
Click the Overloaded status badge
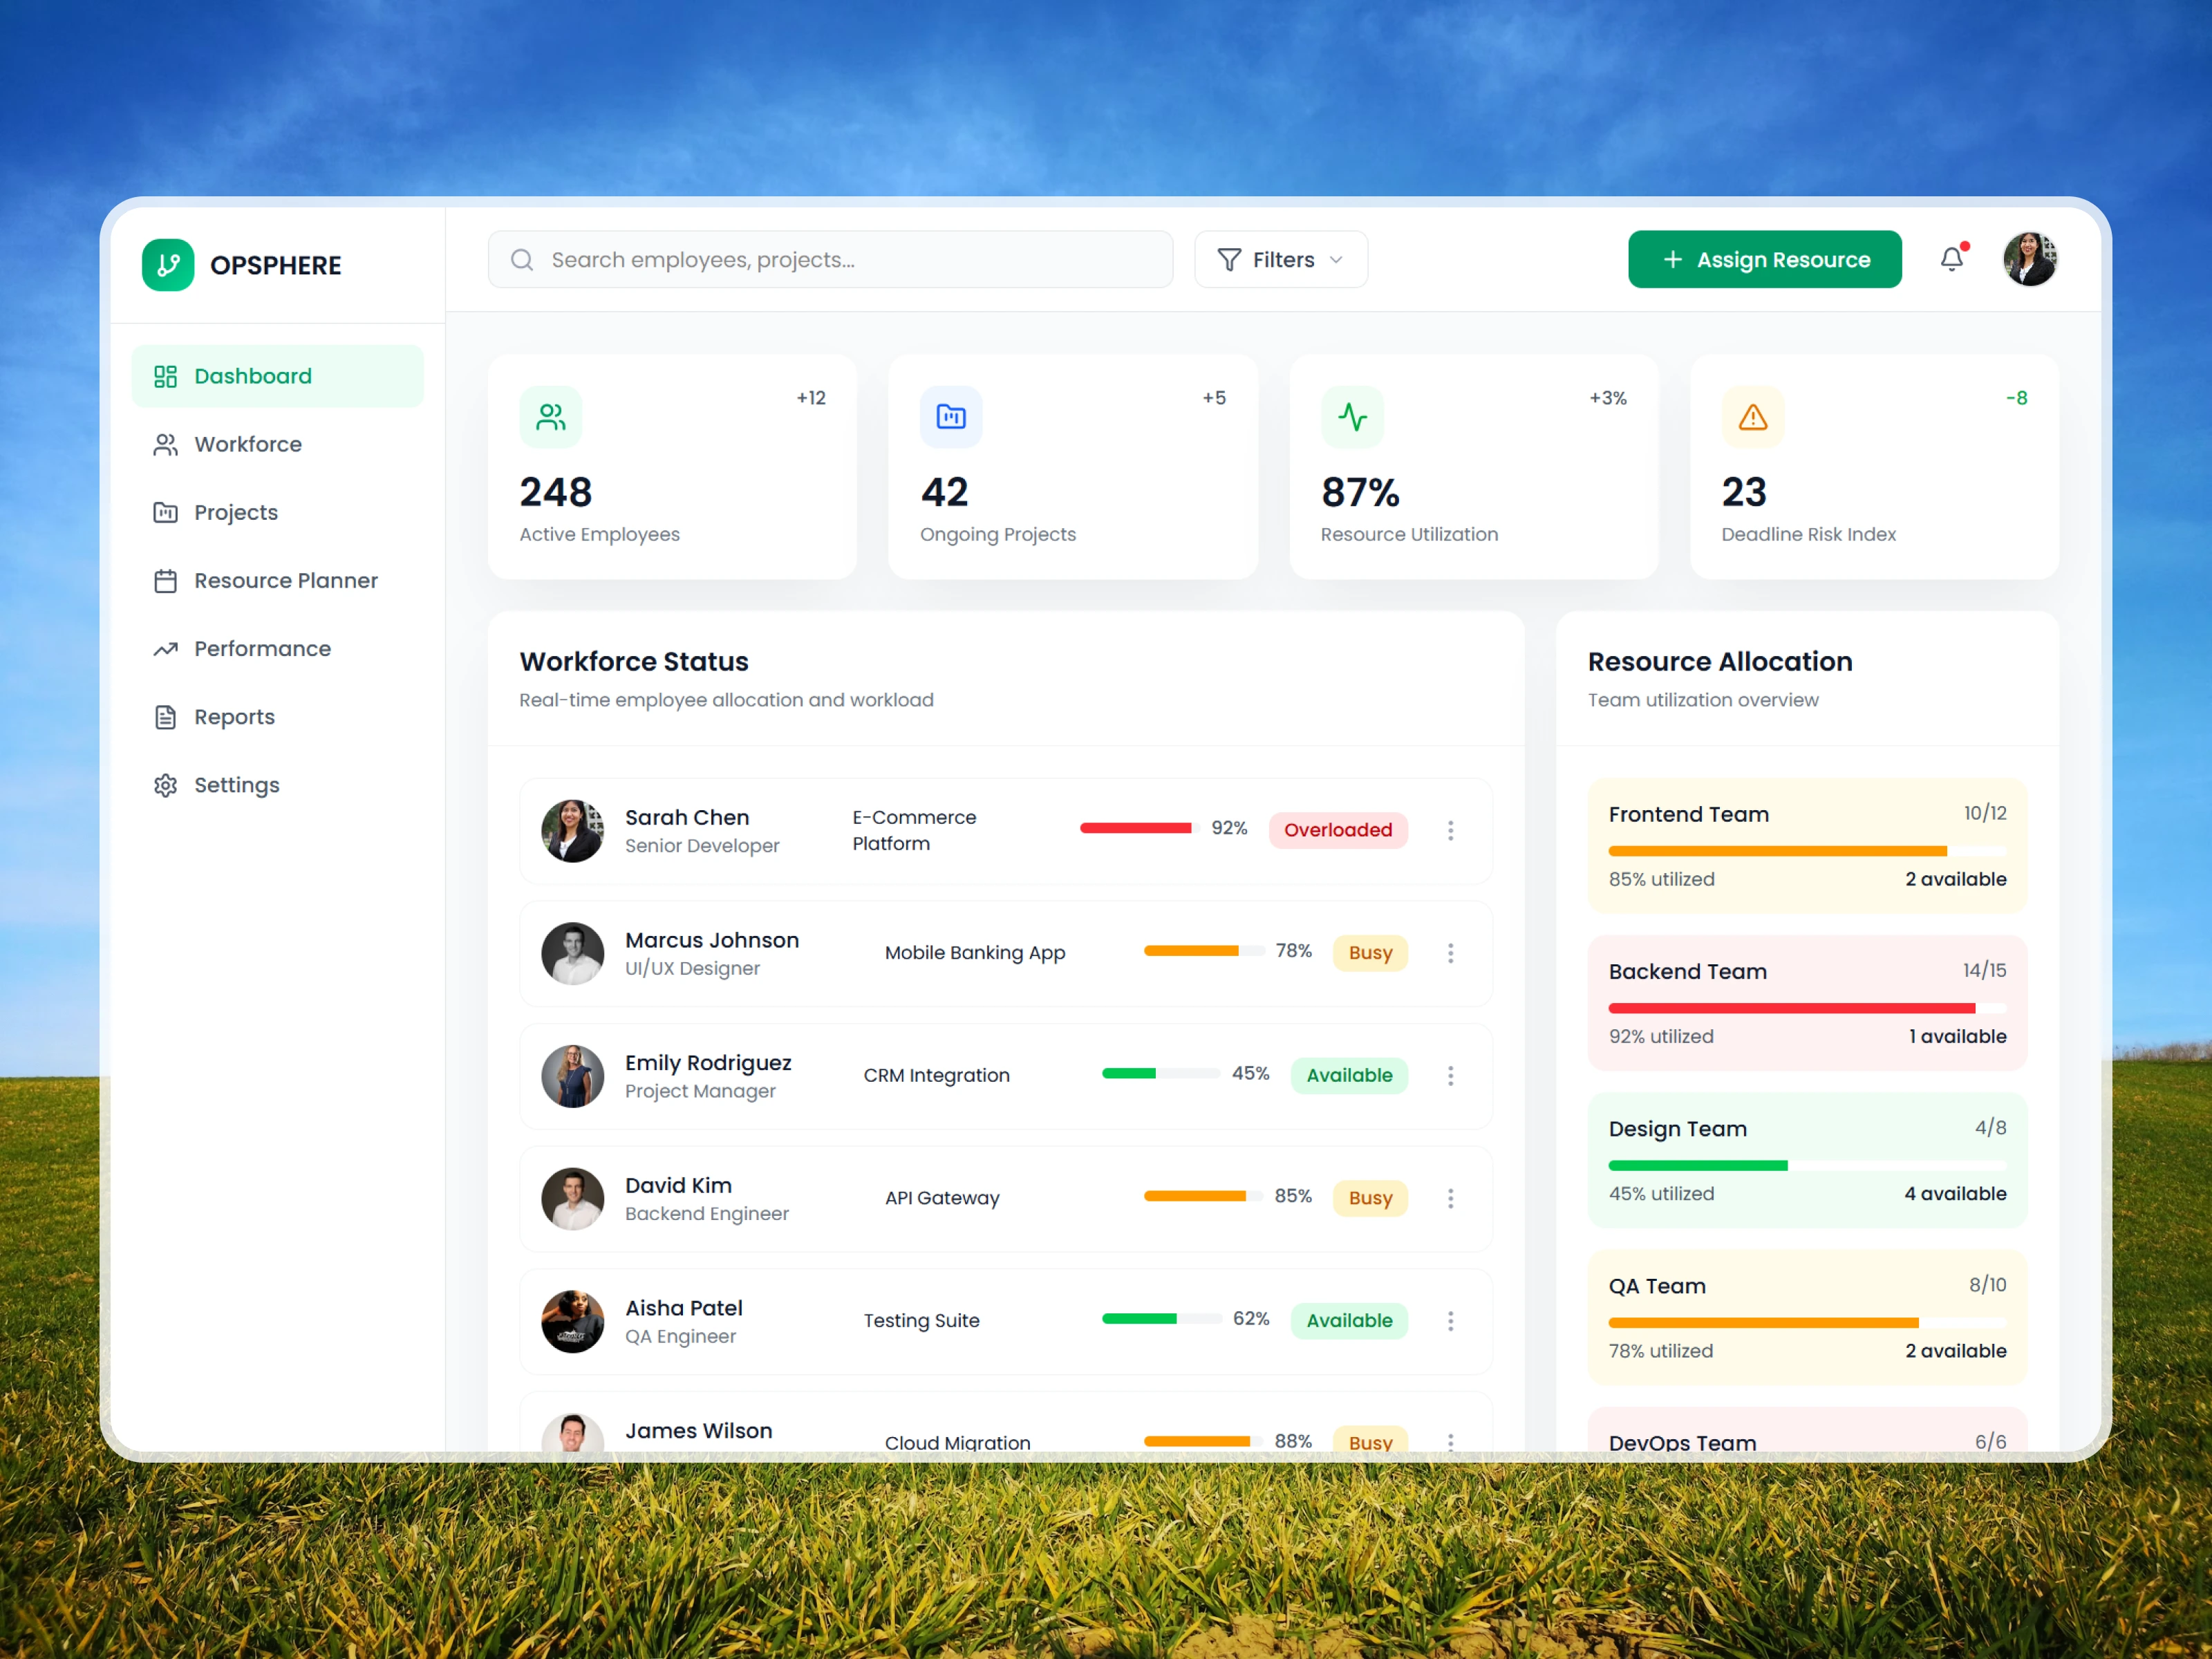click(1337, 830)
